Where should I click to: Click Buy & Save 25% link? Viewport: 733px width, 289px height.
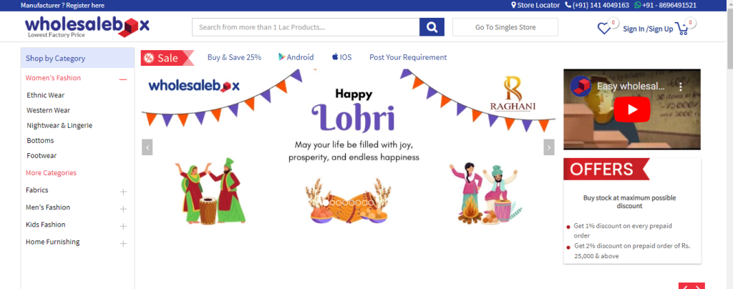[x=234, y=57]
